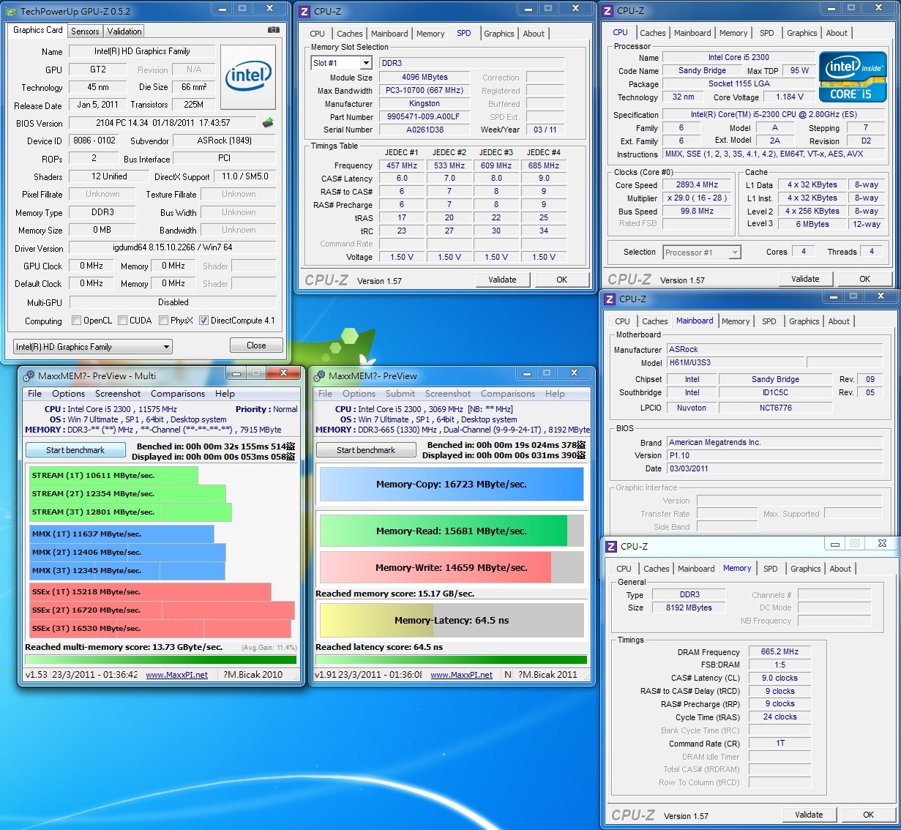Click the Memory-Read 15681 MByte/sec result bar

pos(452,531)
